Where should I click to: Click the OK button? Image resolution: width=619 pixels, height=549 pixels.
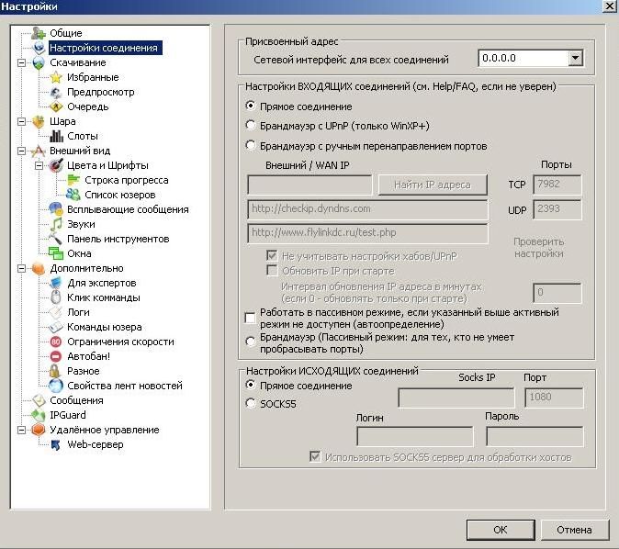point(501,530)
